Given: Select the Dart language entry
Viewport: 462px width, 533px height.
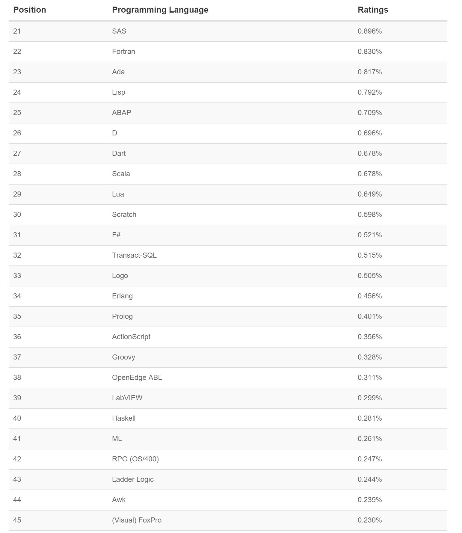Looking at the screenshot, I should pos(119,153).
